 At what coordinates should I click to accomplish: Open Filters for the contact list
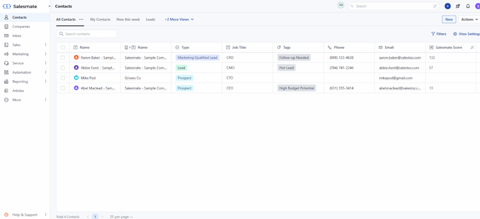point(439,34)
